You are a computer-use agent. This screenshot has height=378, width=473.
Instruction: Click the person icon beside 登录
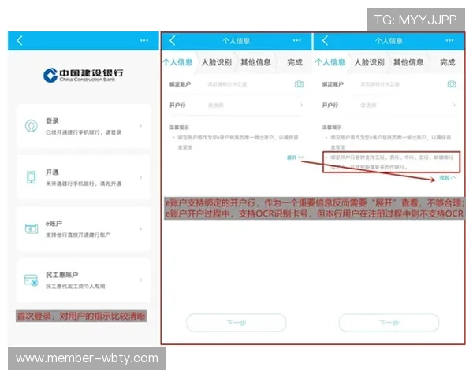(31, 126)
